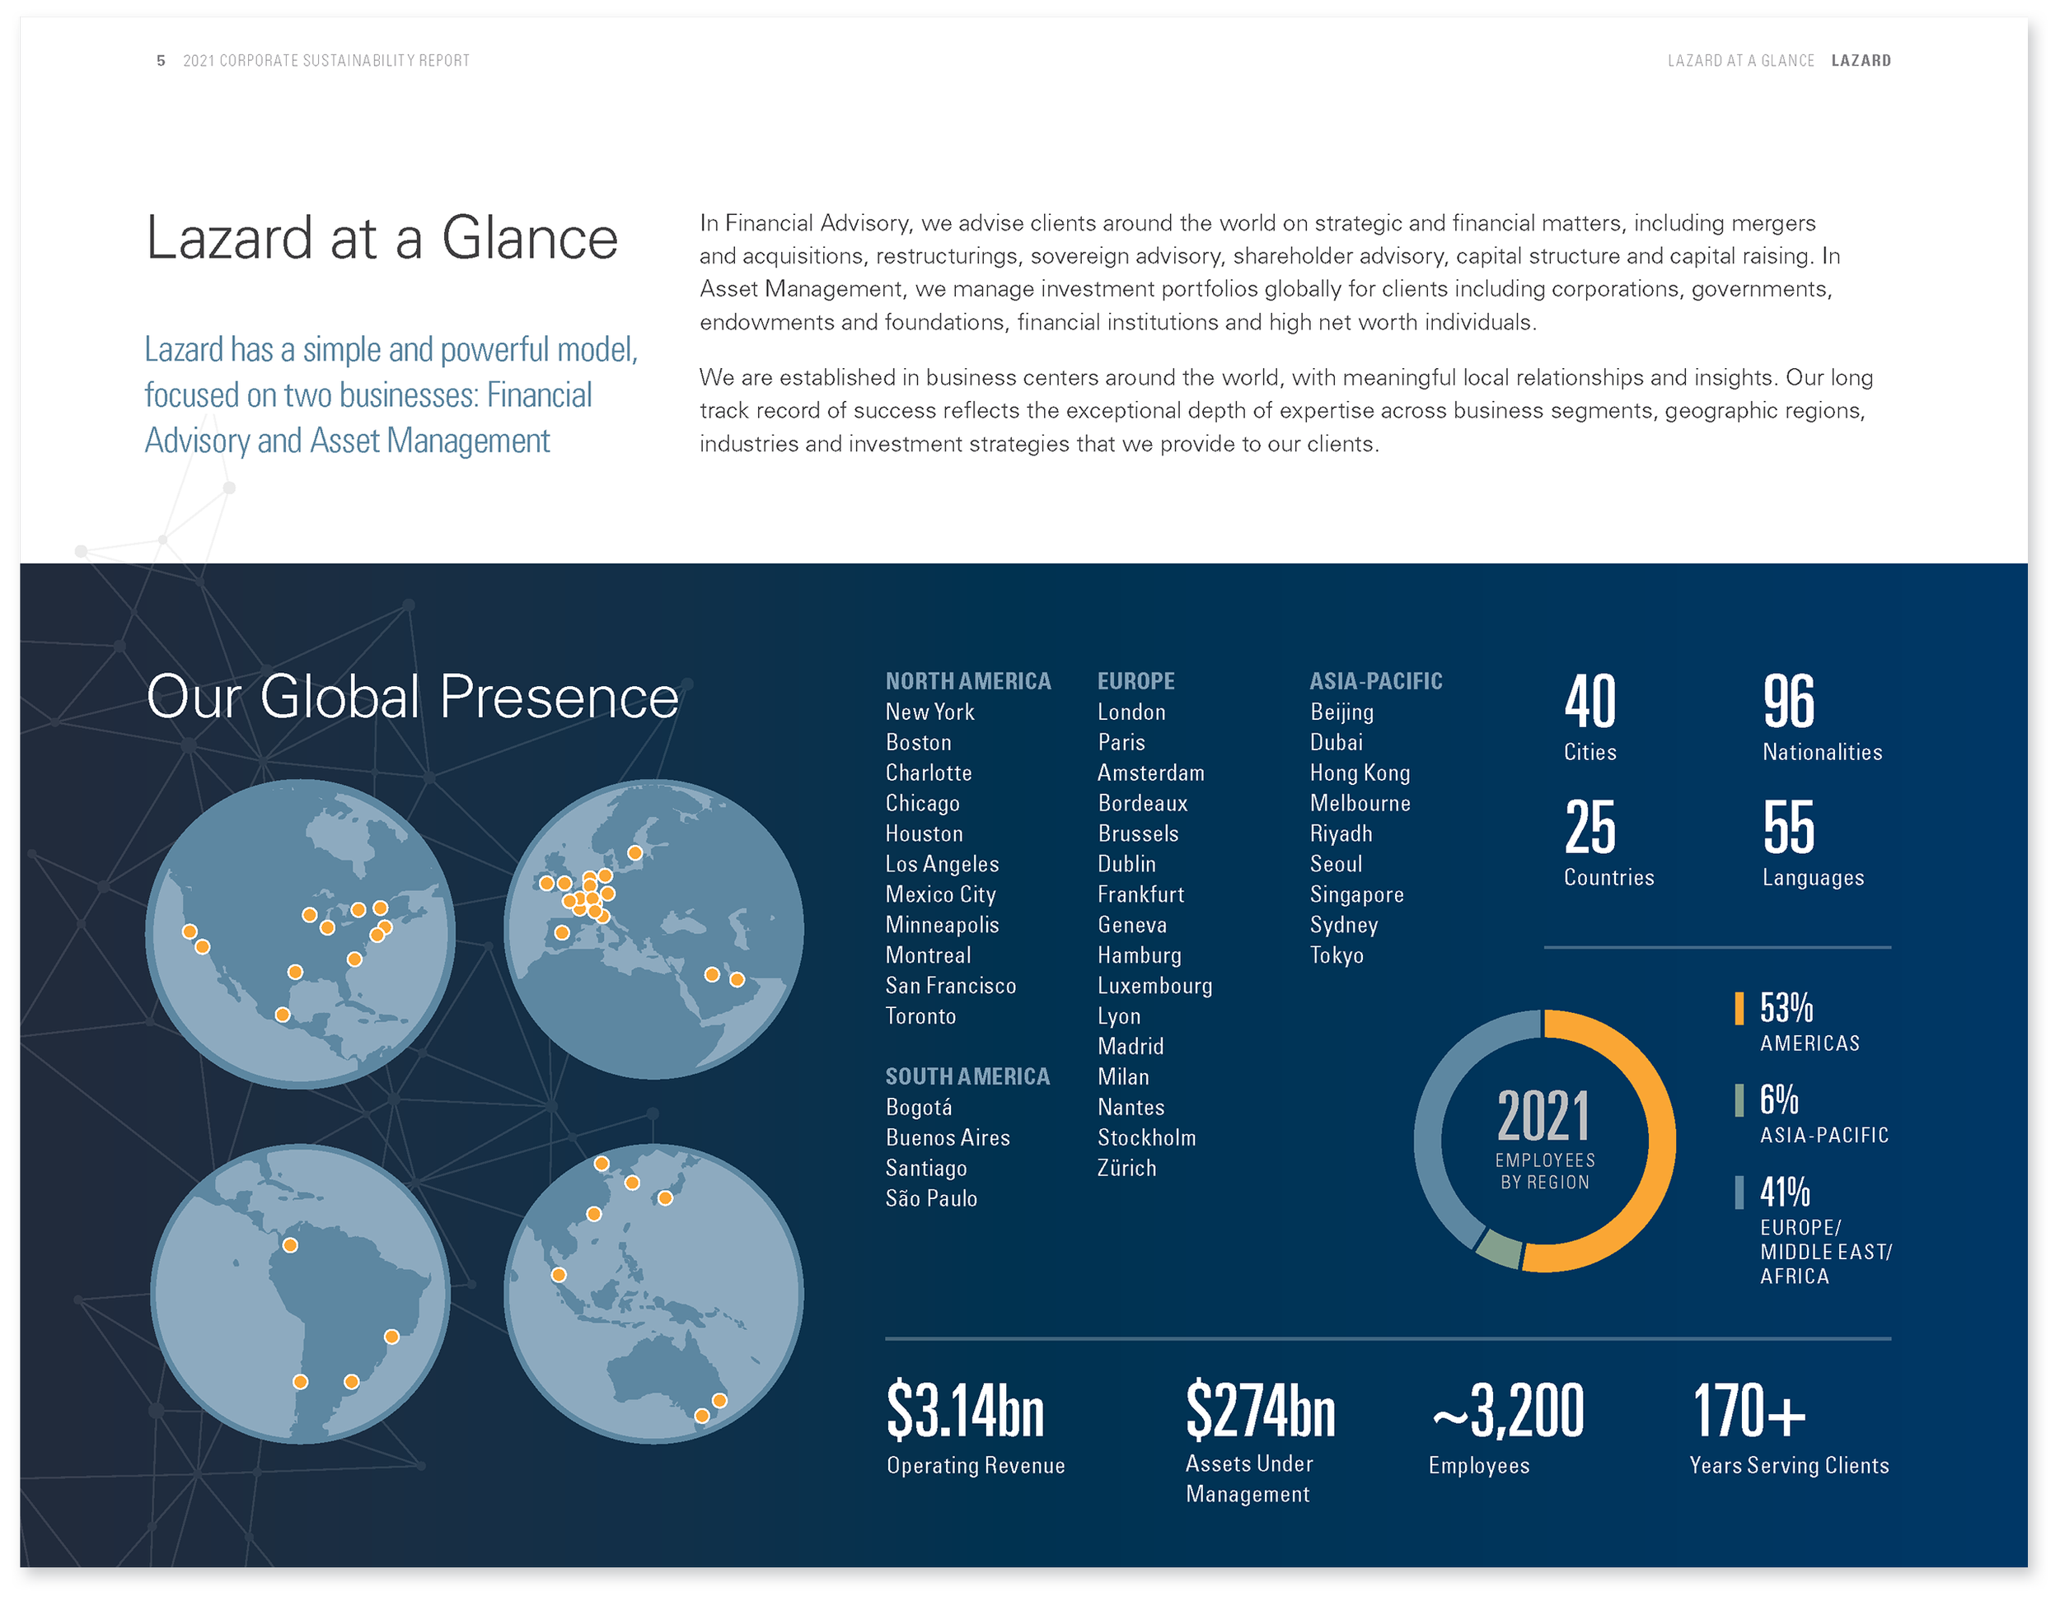Select 'Luxembourg' in the Europe list

(1154, 985)
